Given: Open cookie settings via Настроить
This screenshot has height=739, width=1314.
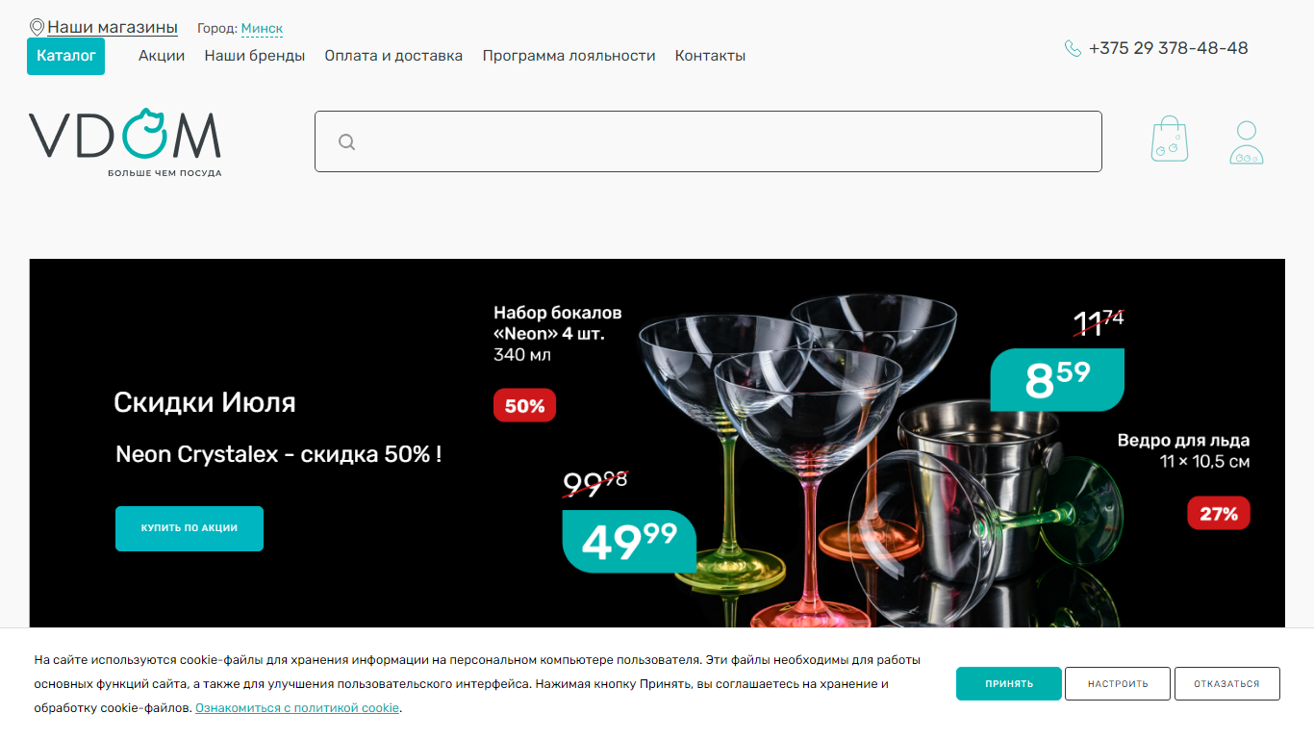Looking at the screenshot, I should 1118,683.
